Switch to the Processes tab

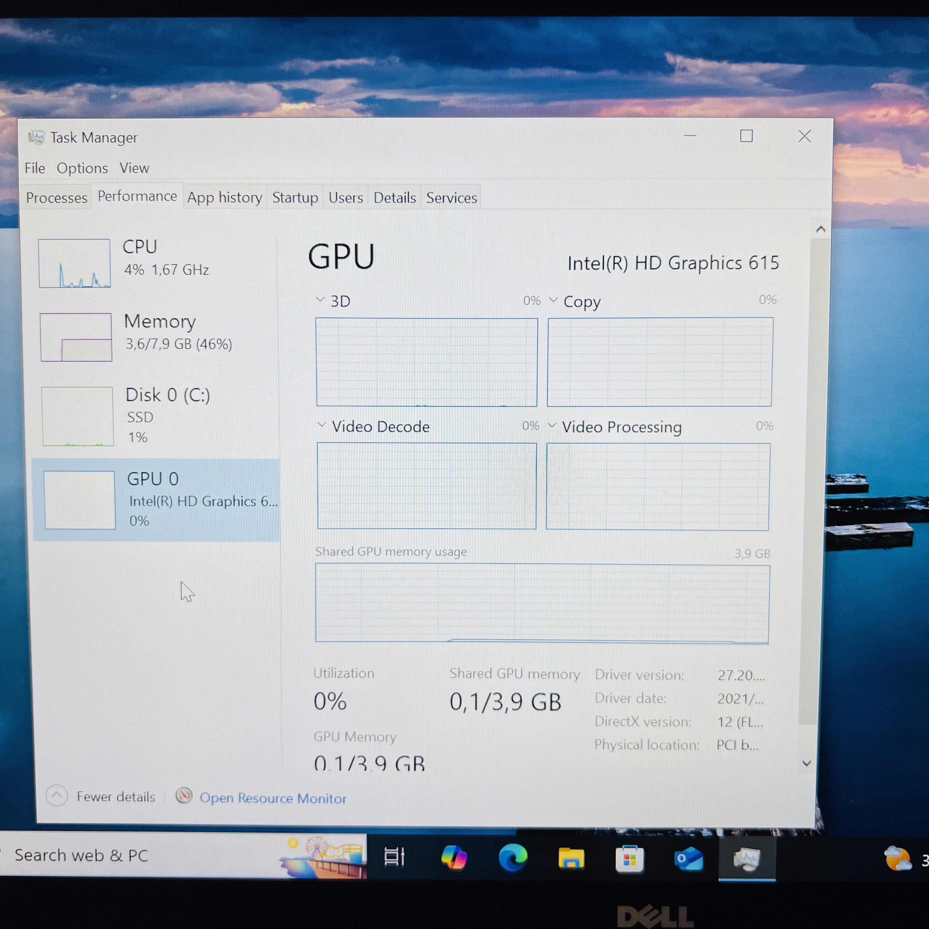[57, 198]
